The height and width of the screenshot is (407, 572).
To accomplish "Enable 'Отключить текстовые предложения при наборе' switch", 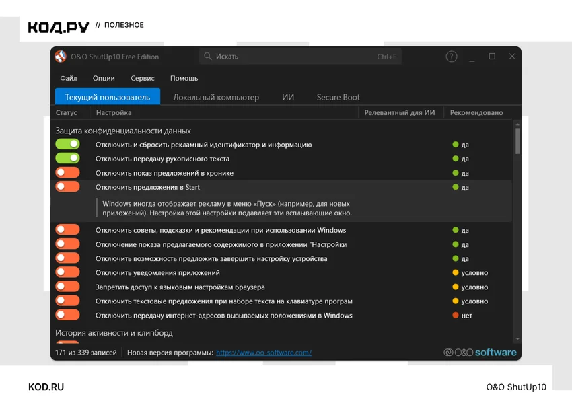I will click(x=67, y=301).
